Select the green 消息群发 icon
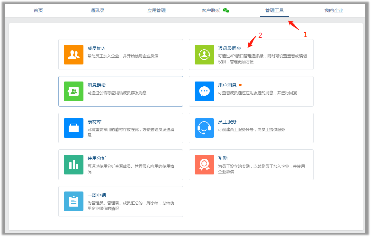The width and height of the screenshot is (371, 237). [x=74, y=91]
